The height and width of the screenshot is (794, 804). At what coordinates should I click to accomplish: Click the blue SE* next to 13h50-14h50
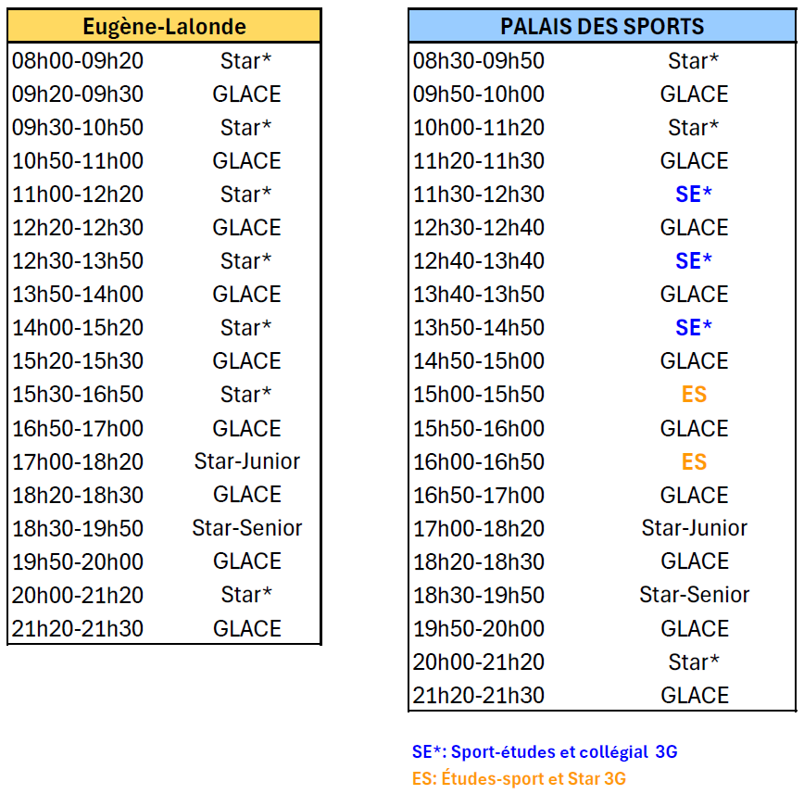(694, 328)
